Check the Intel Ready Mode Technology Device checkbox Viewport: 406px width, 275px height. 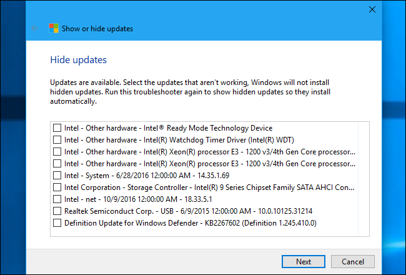(57, 127)
